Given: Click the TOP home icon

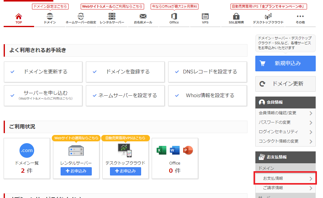Looking at the screenshot, I should (x=19, y=16).
